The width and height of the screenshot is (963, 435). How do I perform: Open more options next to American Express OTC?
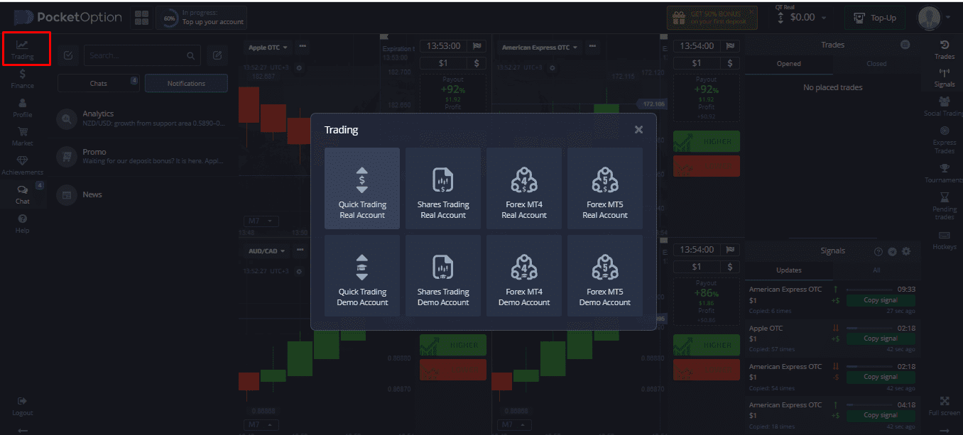[592, 47]
